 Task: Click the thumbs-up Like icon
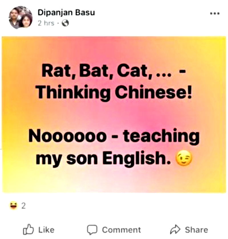pos(28,229)
